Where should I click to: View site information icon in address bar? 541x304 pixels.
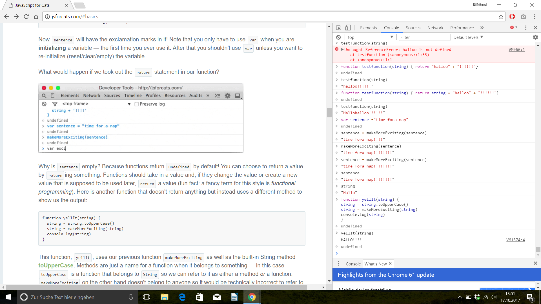click(x=47, y=17)
